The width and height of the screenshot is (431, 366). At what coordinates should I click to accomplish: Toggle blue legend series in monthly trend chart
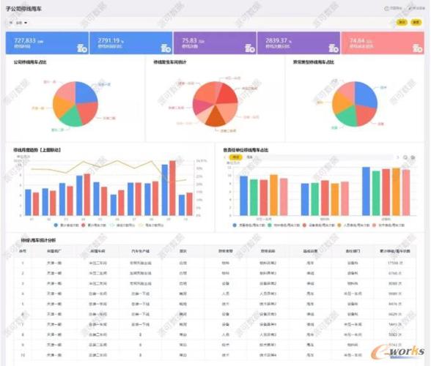[x=66, y=225]
